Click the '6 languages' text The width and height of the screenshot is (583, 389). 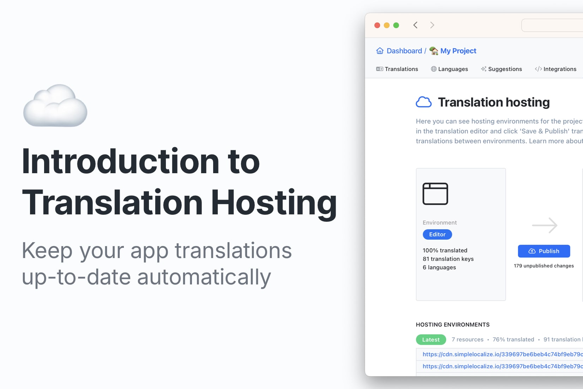pyautogui.click(x=439, y=267)
